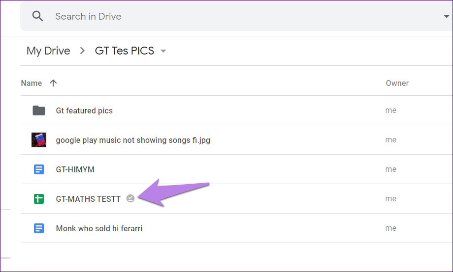Click the GT Tes PICS breadcrumb

124,51
